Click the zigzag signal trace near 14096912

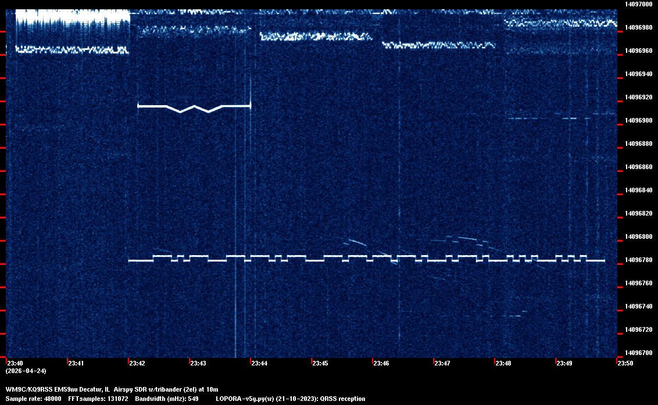pos(194,107)
